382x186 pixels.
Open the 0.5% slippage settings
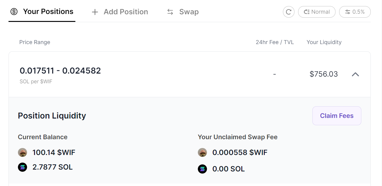point(355,12)
